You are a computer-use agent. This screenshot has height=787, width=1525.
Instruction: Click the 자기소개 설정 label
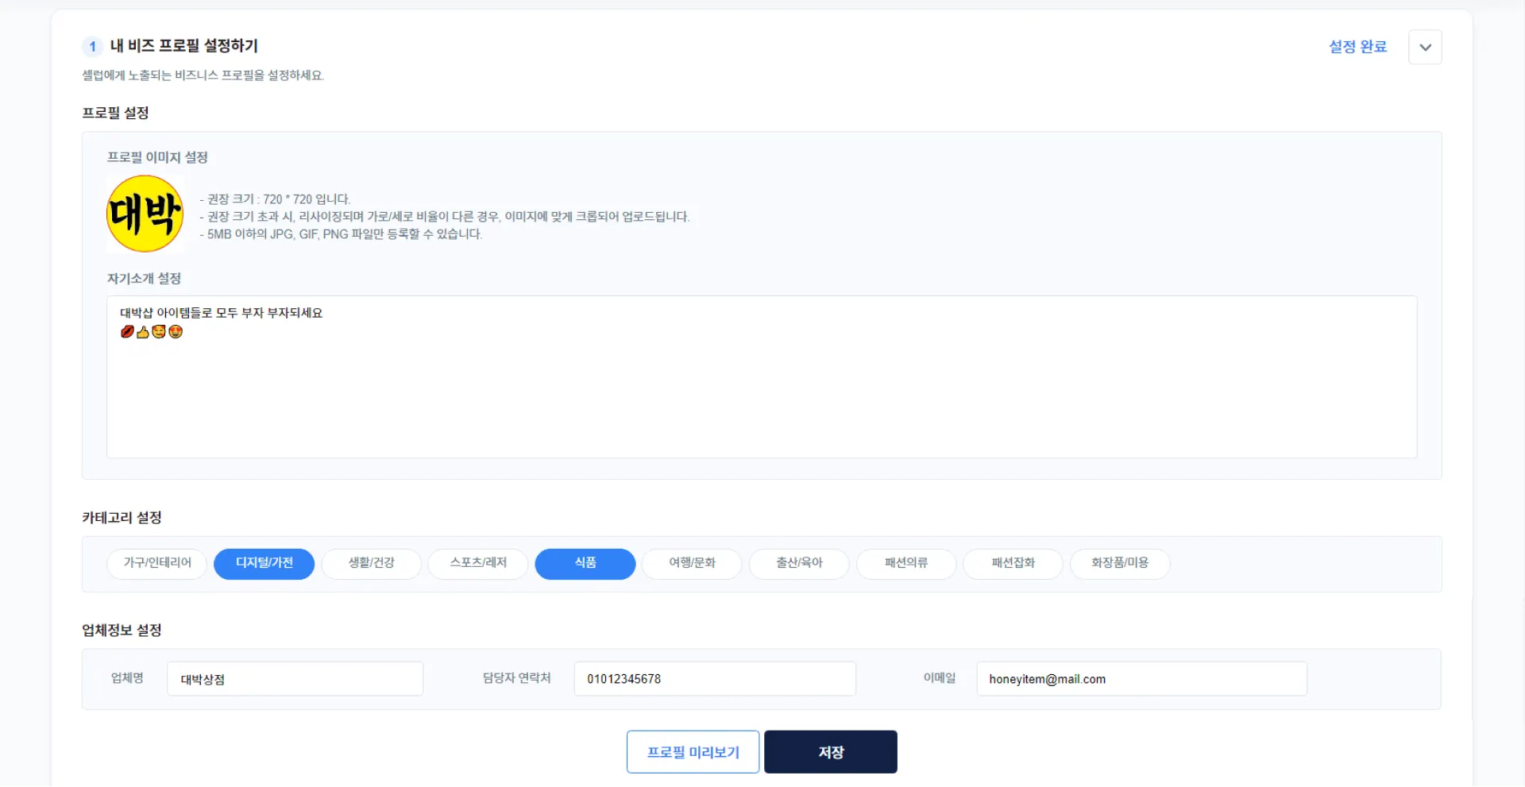[144, 279]
